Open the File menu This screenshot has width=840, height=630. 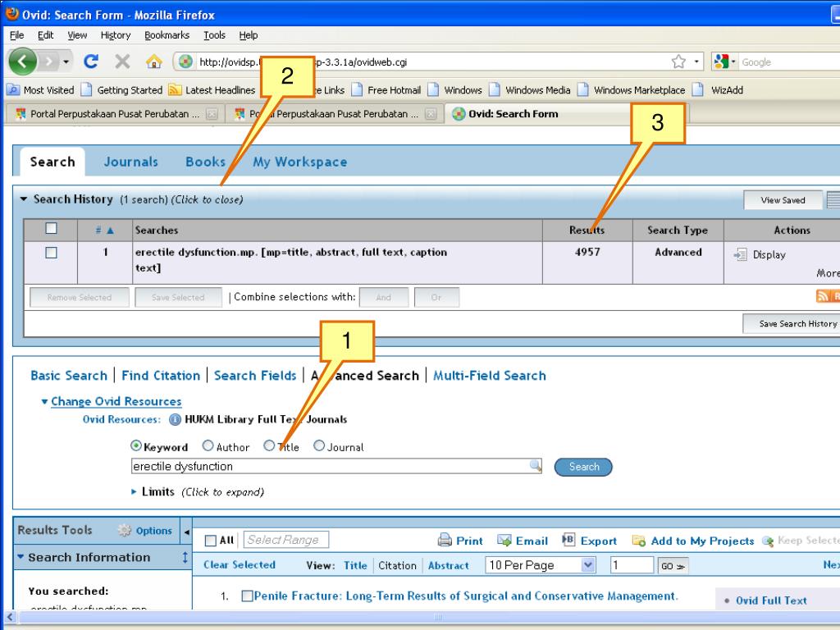point(16,35)
